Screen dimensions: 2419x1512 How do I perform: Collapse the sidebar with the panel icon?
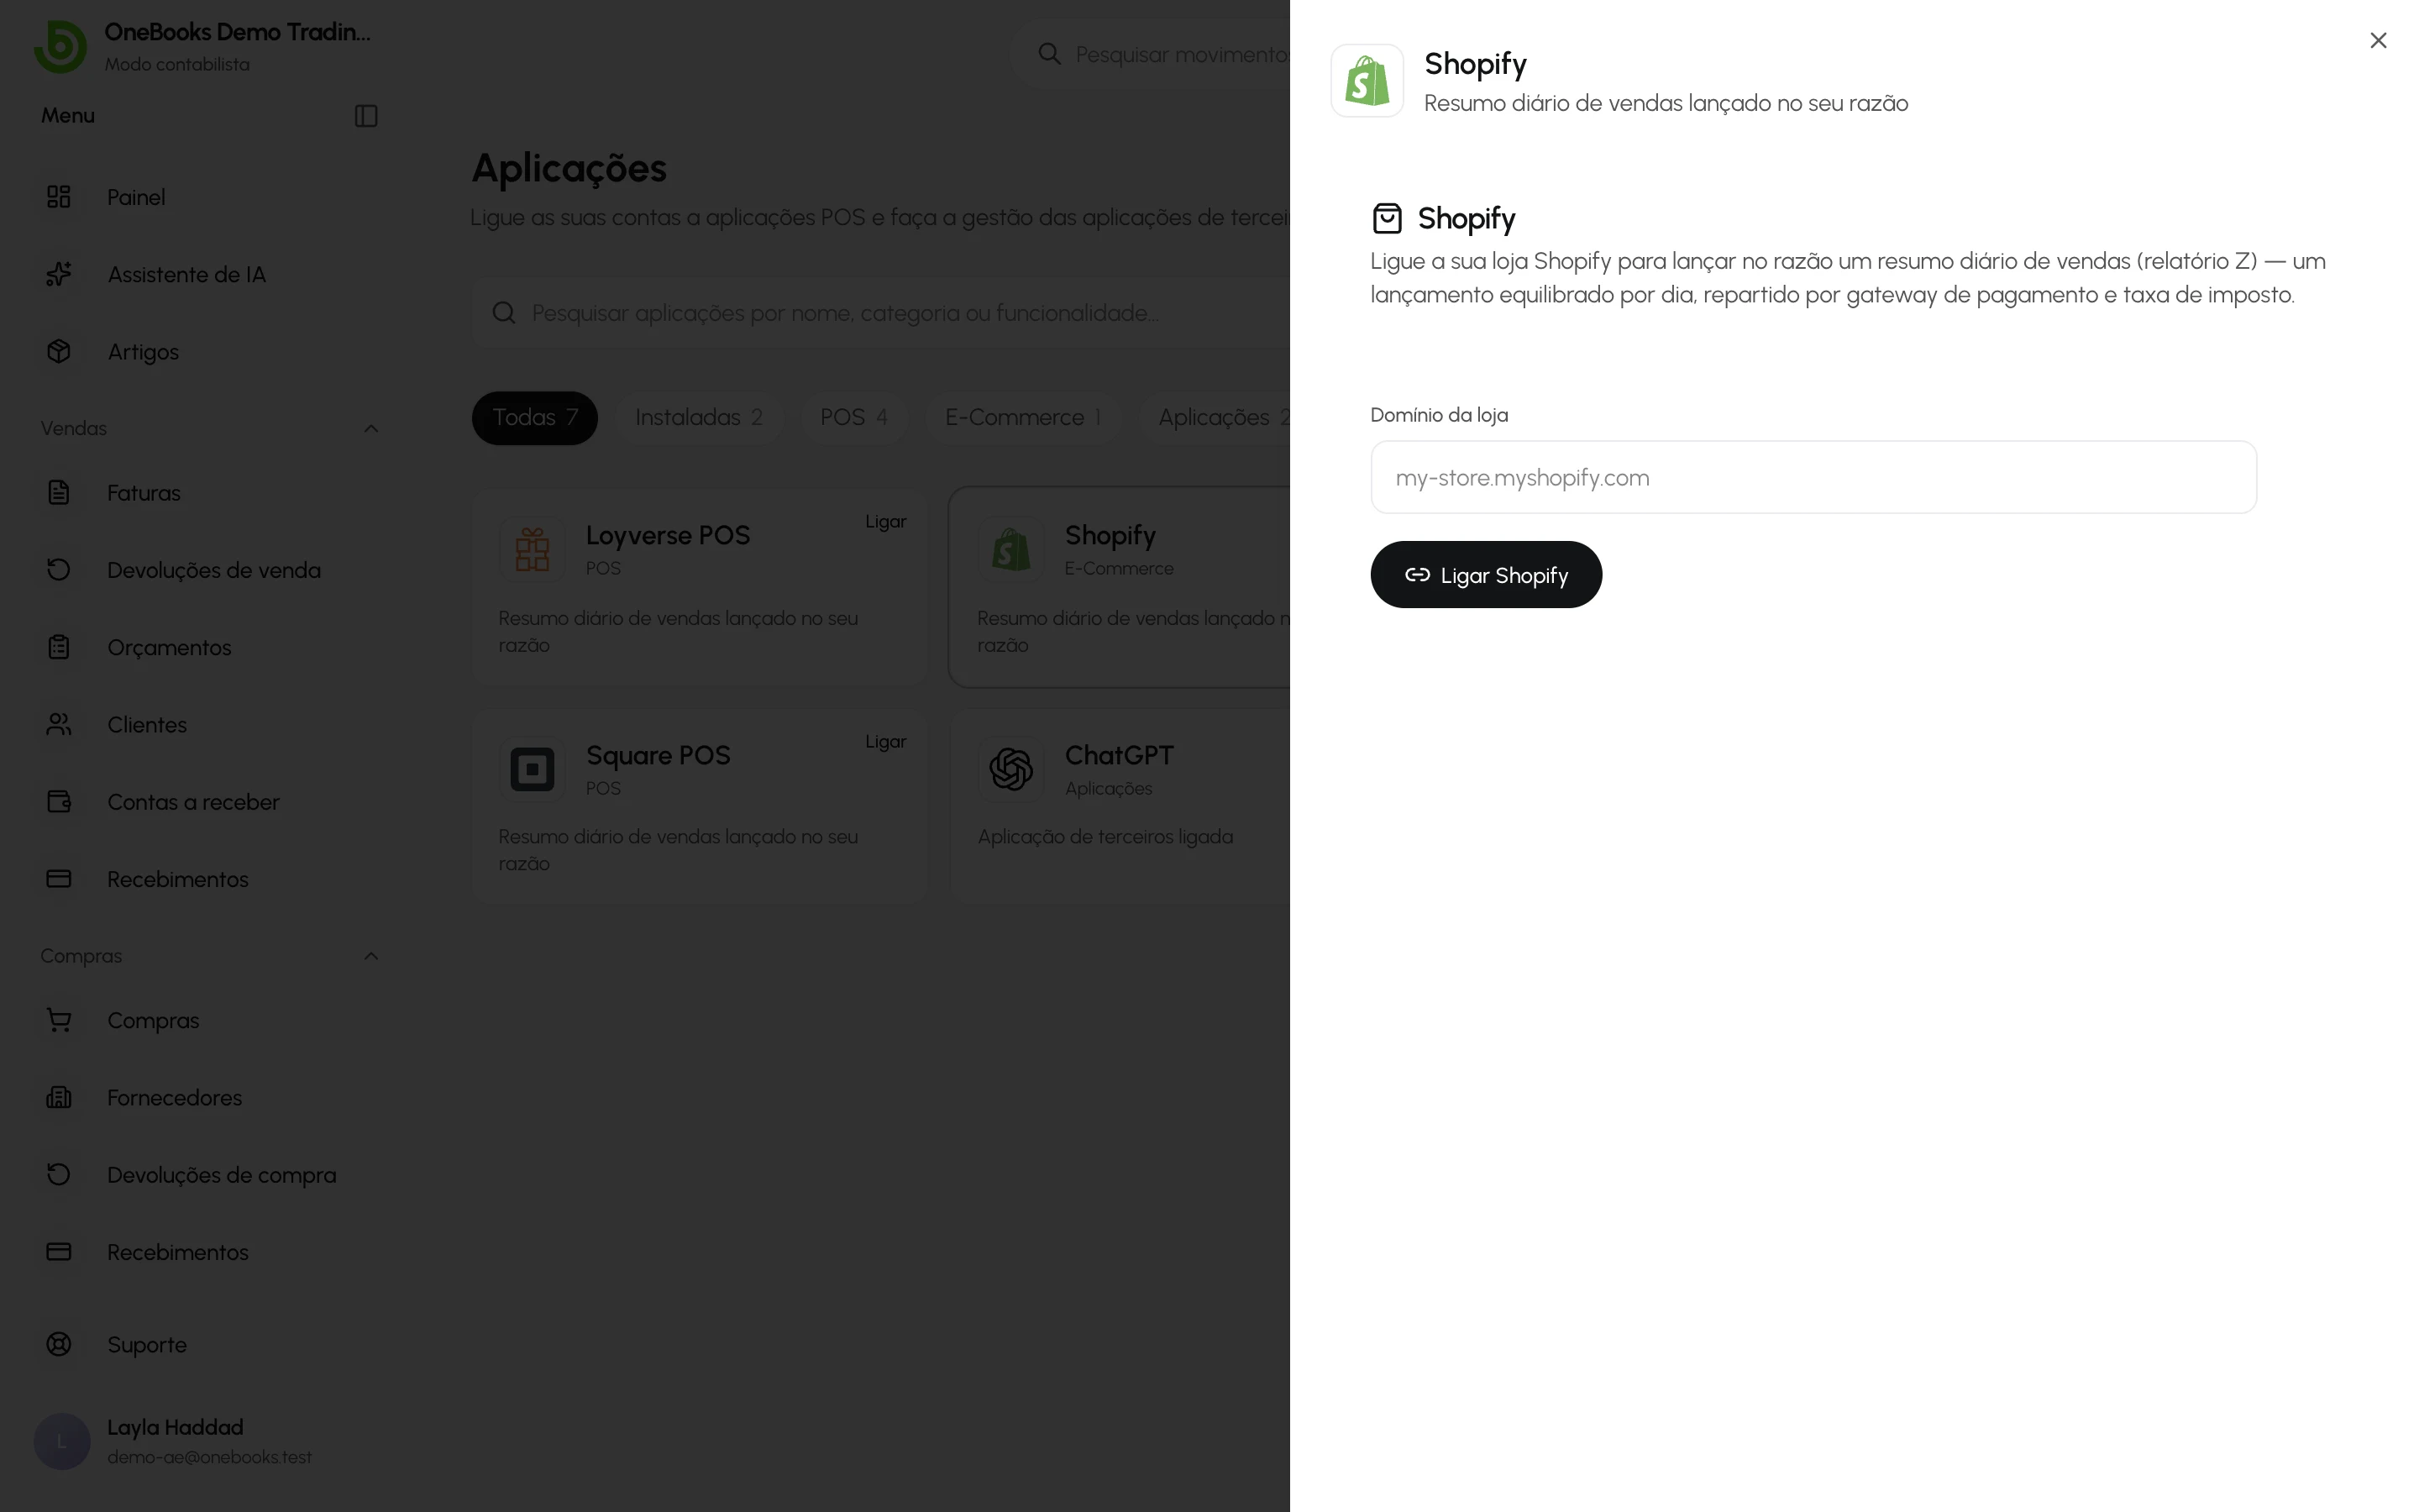[x=366, y=116]
